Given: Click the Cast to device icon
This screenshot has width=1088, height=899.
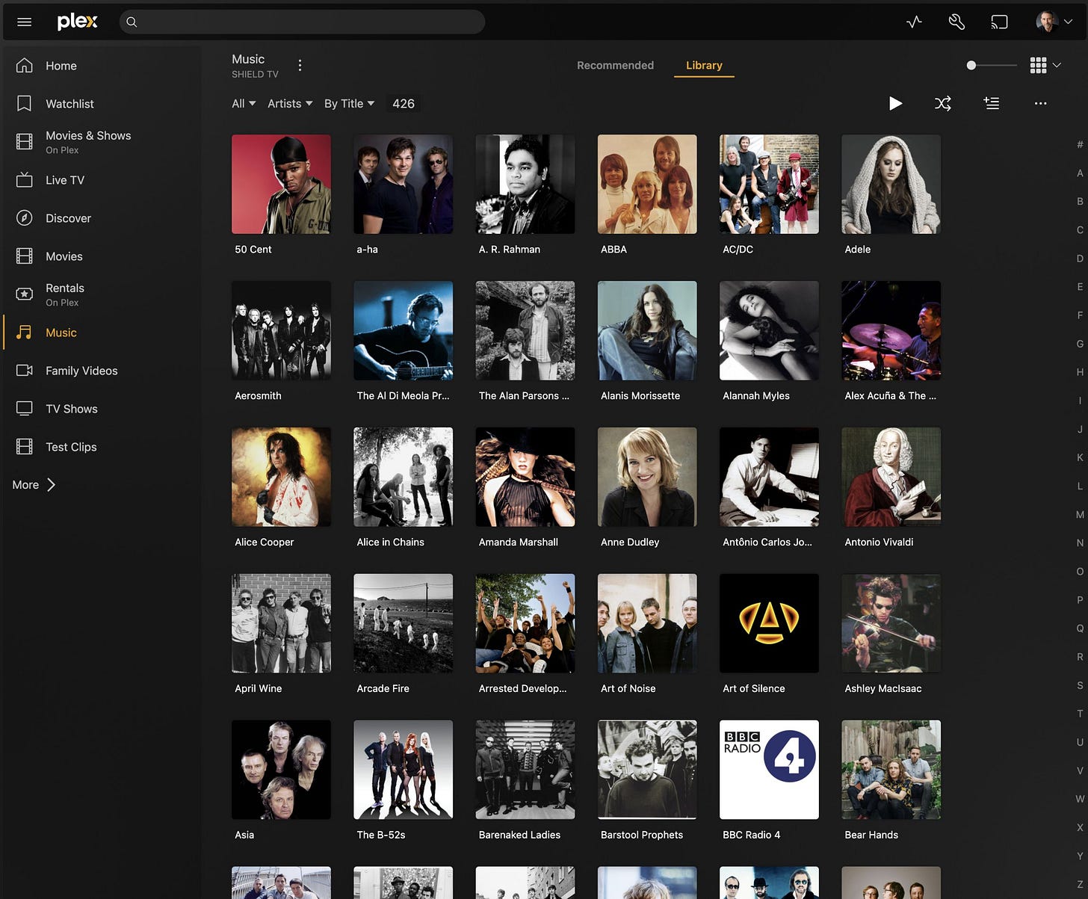Looking at the screenshot, I should [999, 22].
